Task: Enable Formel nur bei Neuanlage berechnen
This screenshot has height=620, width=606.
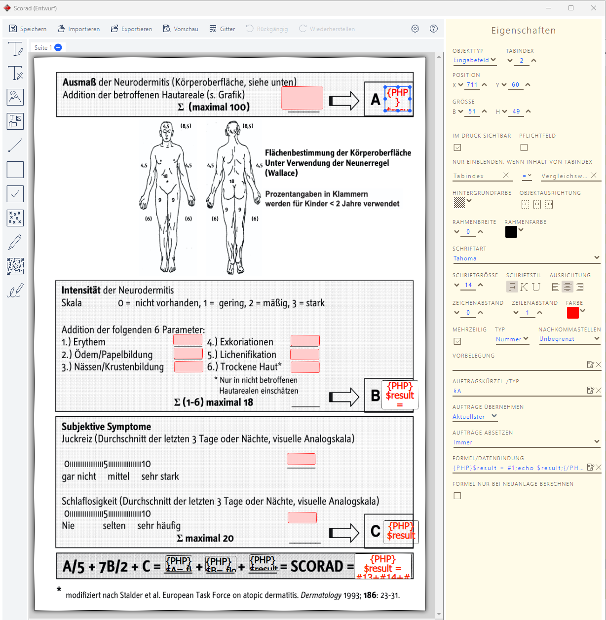Action: coord(457,496)
